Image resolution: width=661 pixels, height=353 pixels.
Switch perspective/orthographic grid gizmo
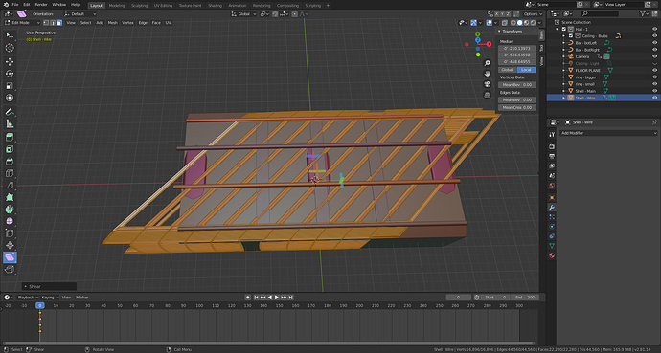click(488, 95)
